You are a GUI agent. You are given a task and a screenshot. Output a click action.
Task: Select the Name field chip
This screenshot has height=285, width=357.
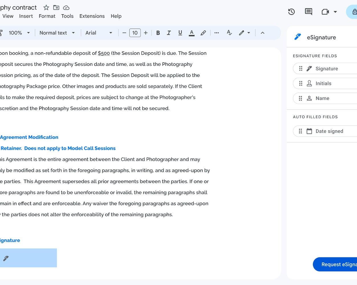(x=325, y=98)
